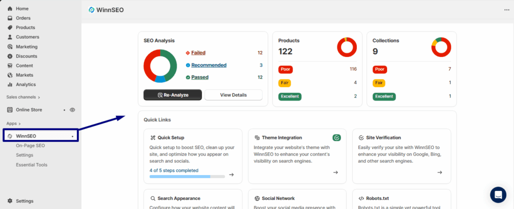Click the Online Store storefront icon

(10, 109)
